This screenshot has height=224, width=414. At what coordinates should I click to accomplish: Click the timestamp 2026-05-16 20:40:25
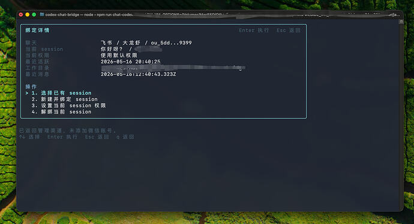pyautogui.click(x=130, y=62)
